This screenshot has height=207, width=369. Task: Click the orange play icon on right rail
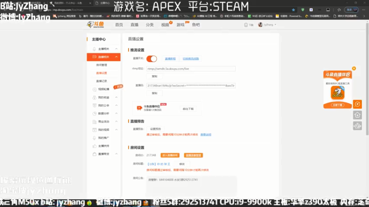coord(357,104)
